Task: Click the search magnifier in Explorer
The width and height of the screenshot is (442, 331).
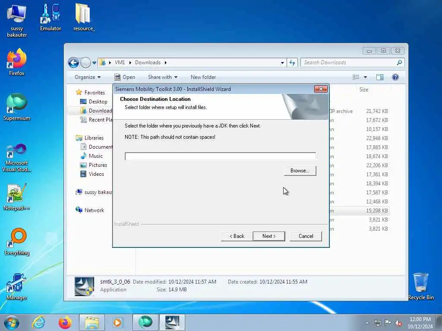Action: click(399, 62)
